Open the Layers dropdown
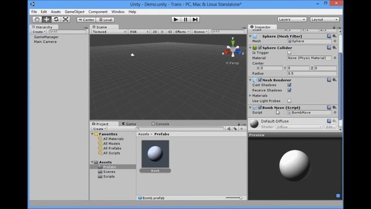This screenshot has width=371, height=209. pos(292,19)
